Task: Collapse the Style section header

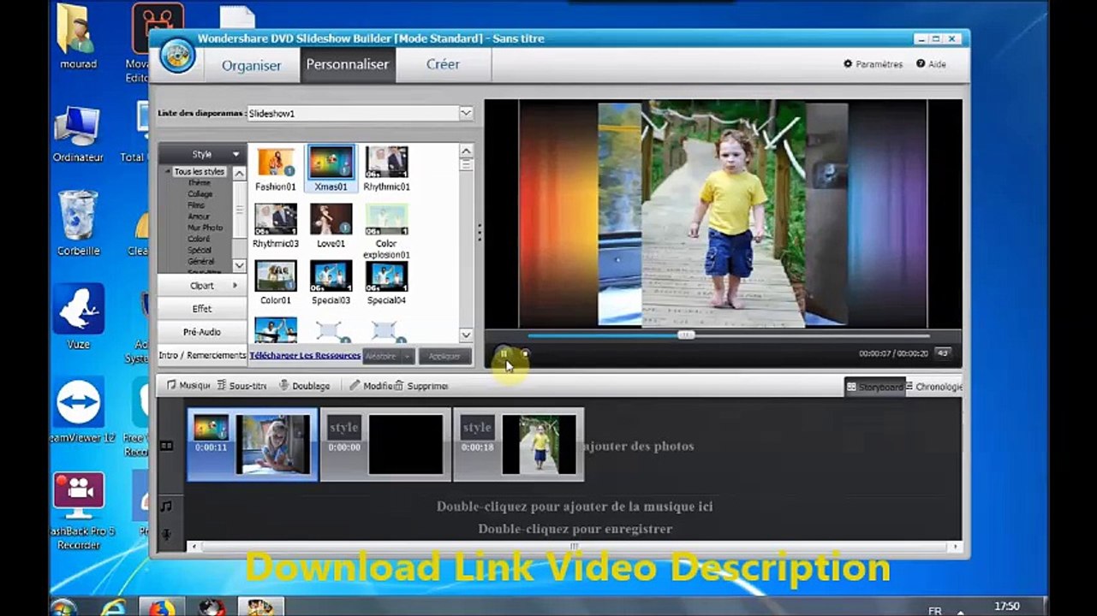Action: [x=202, y=154]
